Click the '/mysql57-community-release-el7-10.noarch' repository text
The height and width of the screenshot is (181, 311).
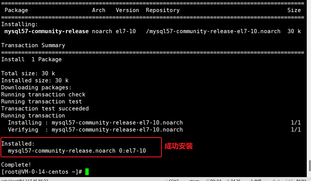click(x=213, y=31)
